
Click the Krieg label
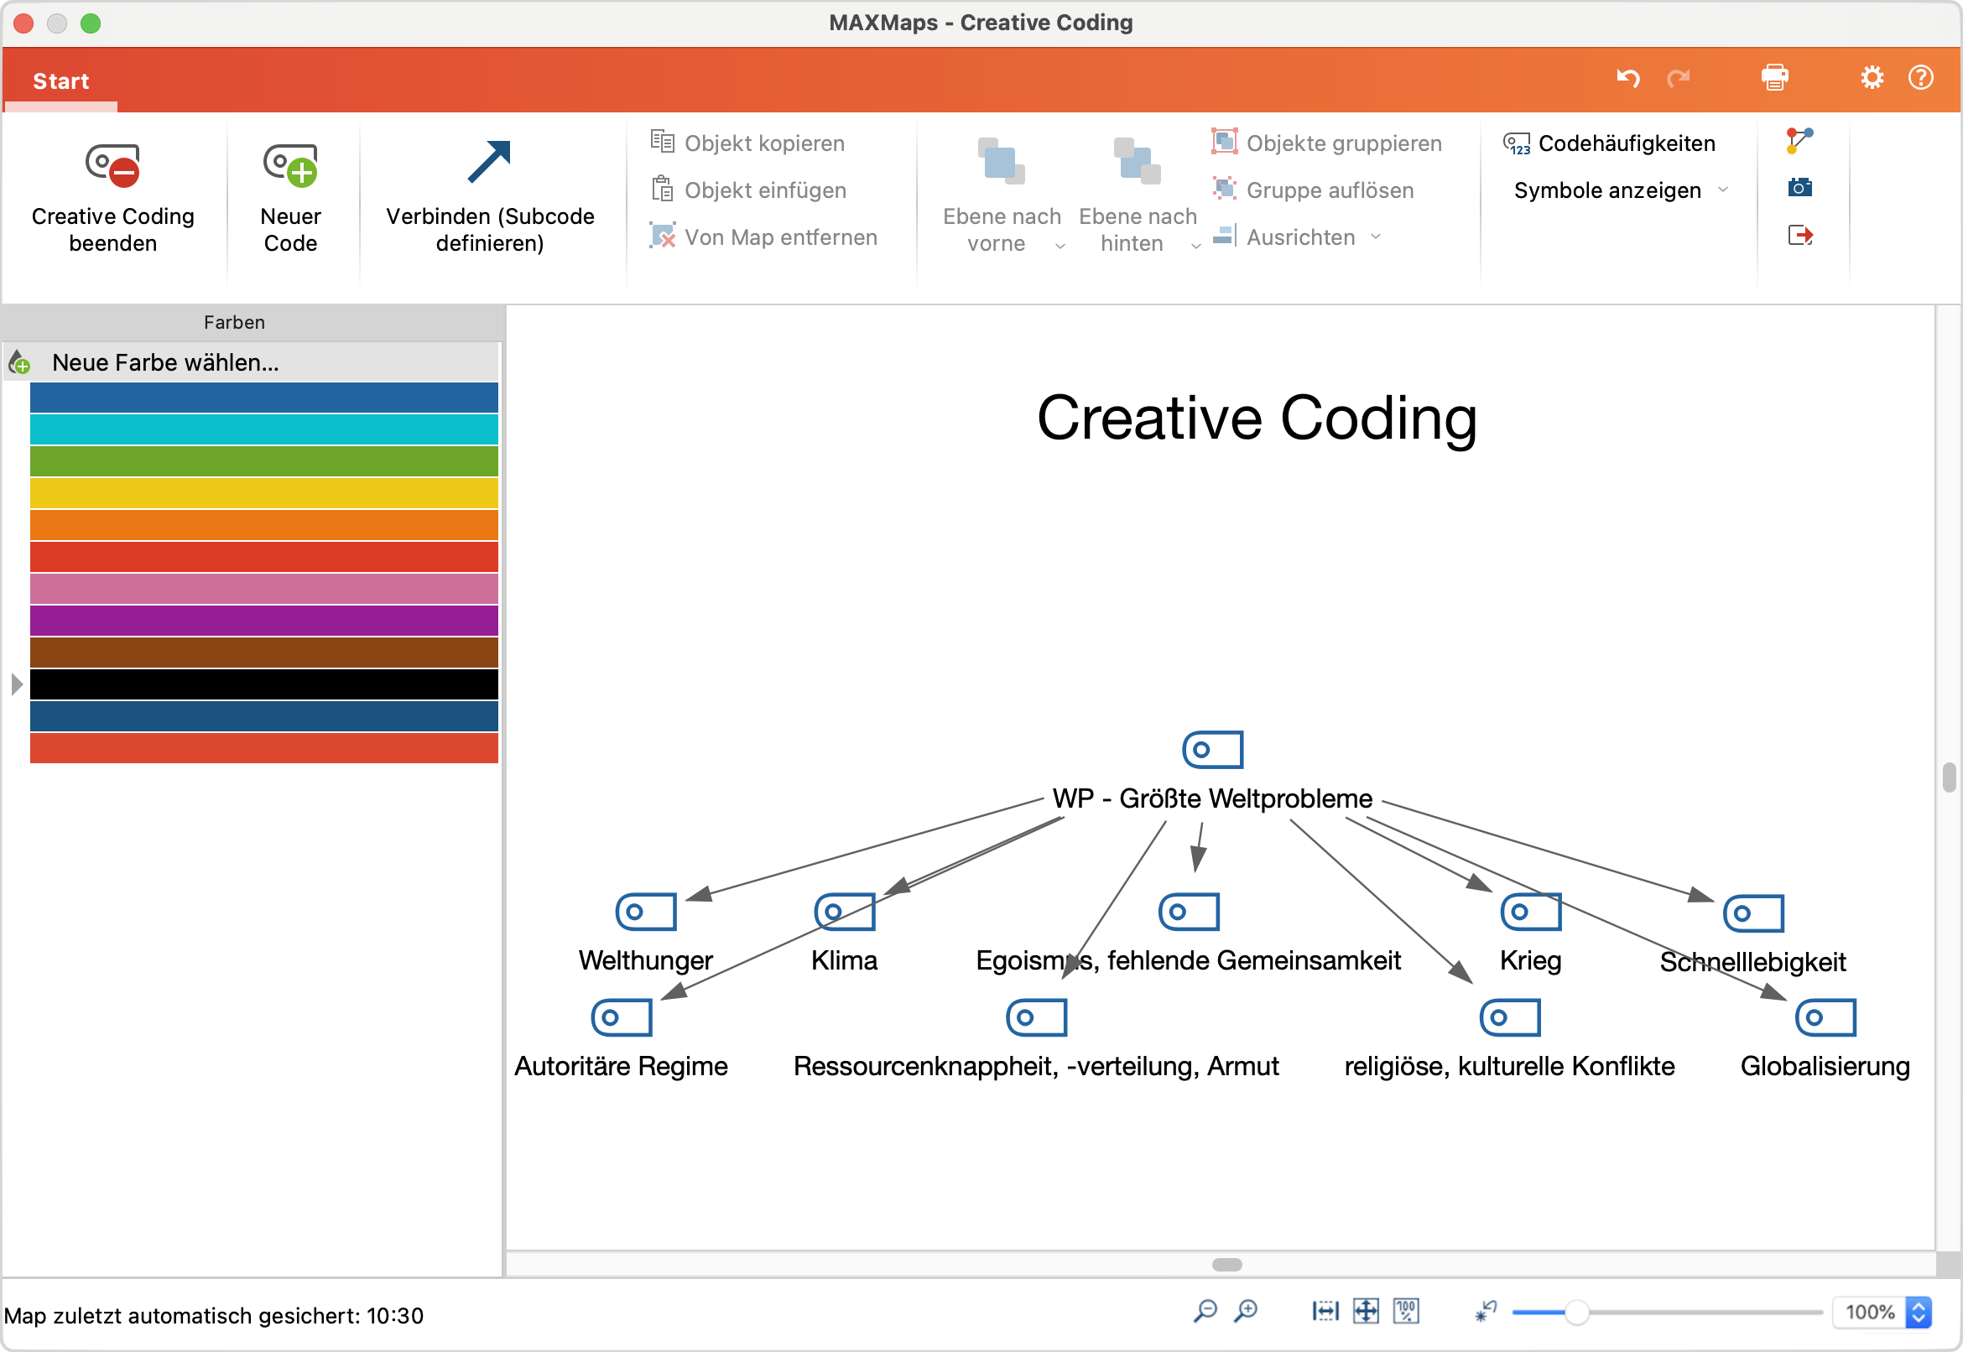1530,960
